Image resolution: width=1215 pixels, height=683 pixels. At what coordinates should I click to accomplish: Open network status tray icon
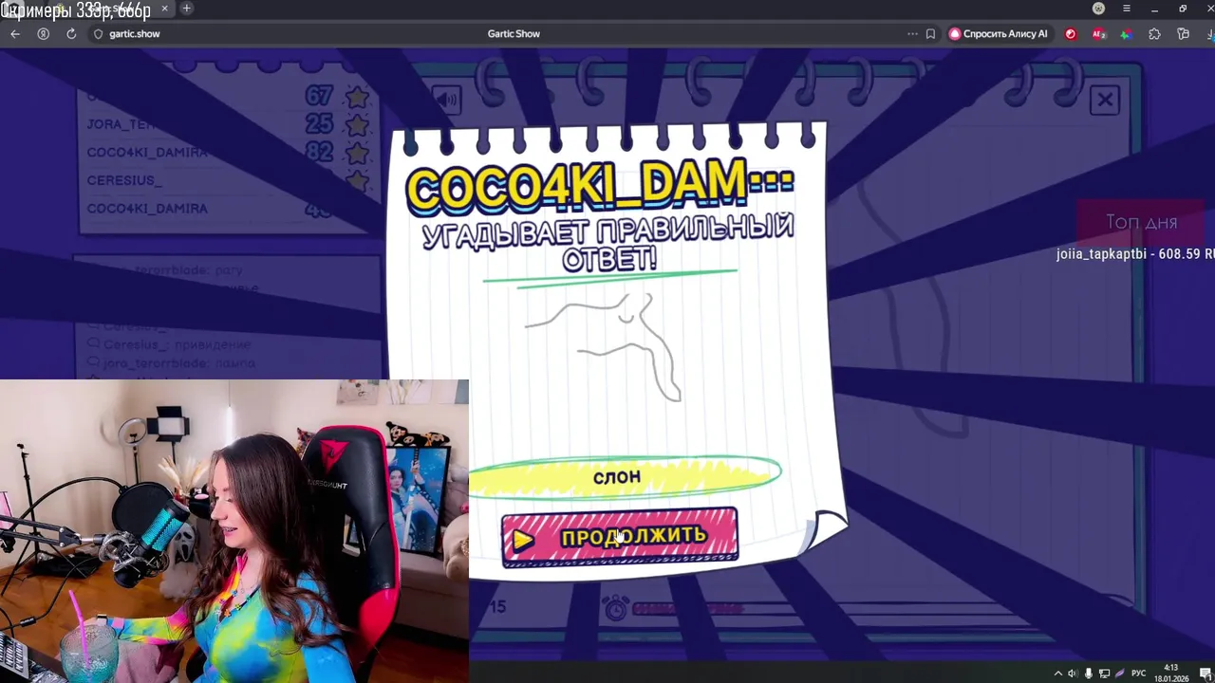click(1104, 674)
